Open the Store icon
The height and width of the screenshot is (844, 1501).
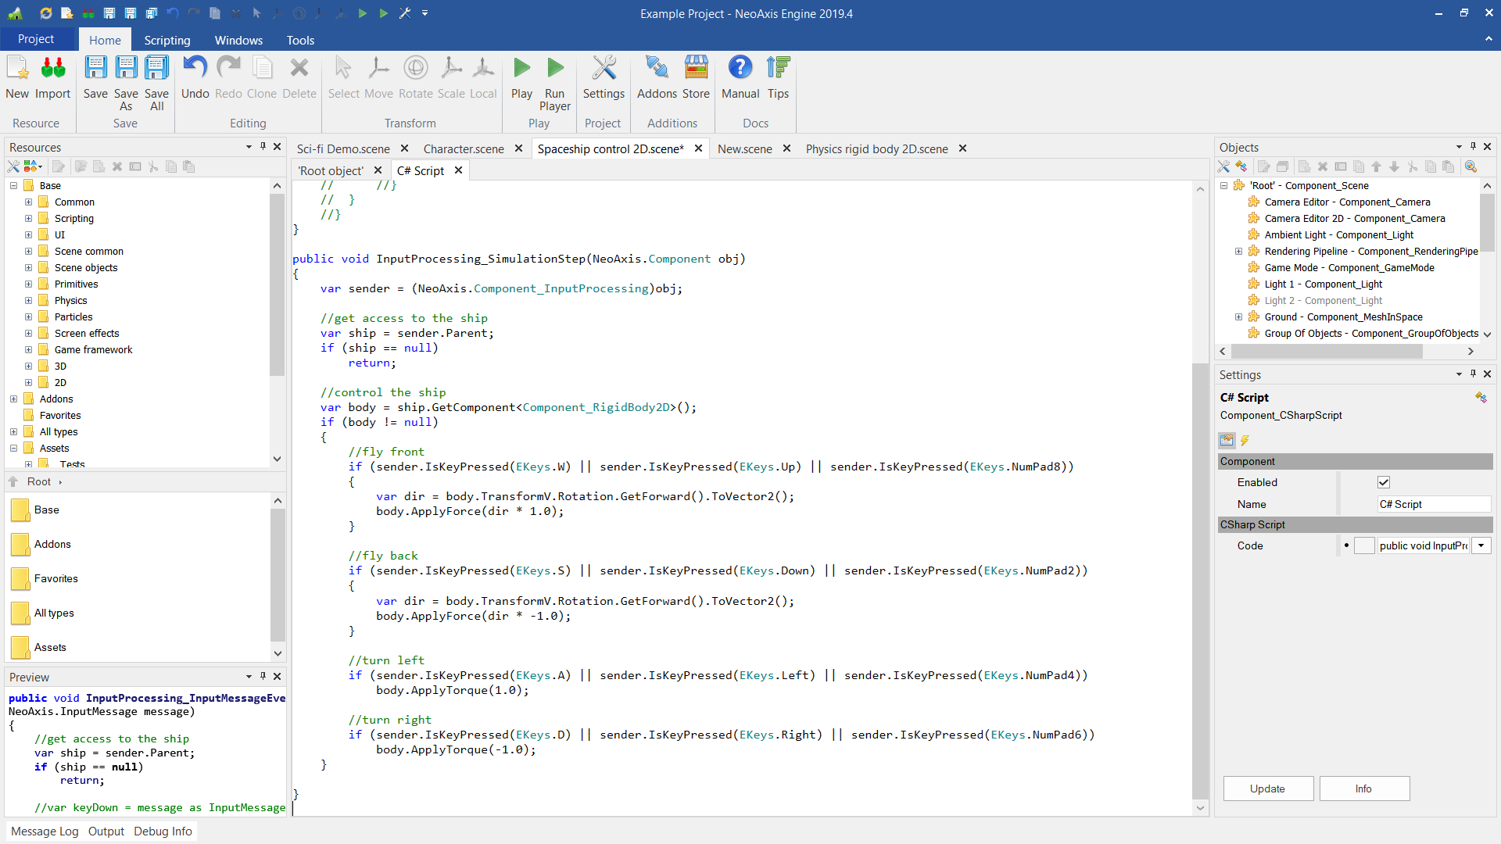[x=696, y=69]
